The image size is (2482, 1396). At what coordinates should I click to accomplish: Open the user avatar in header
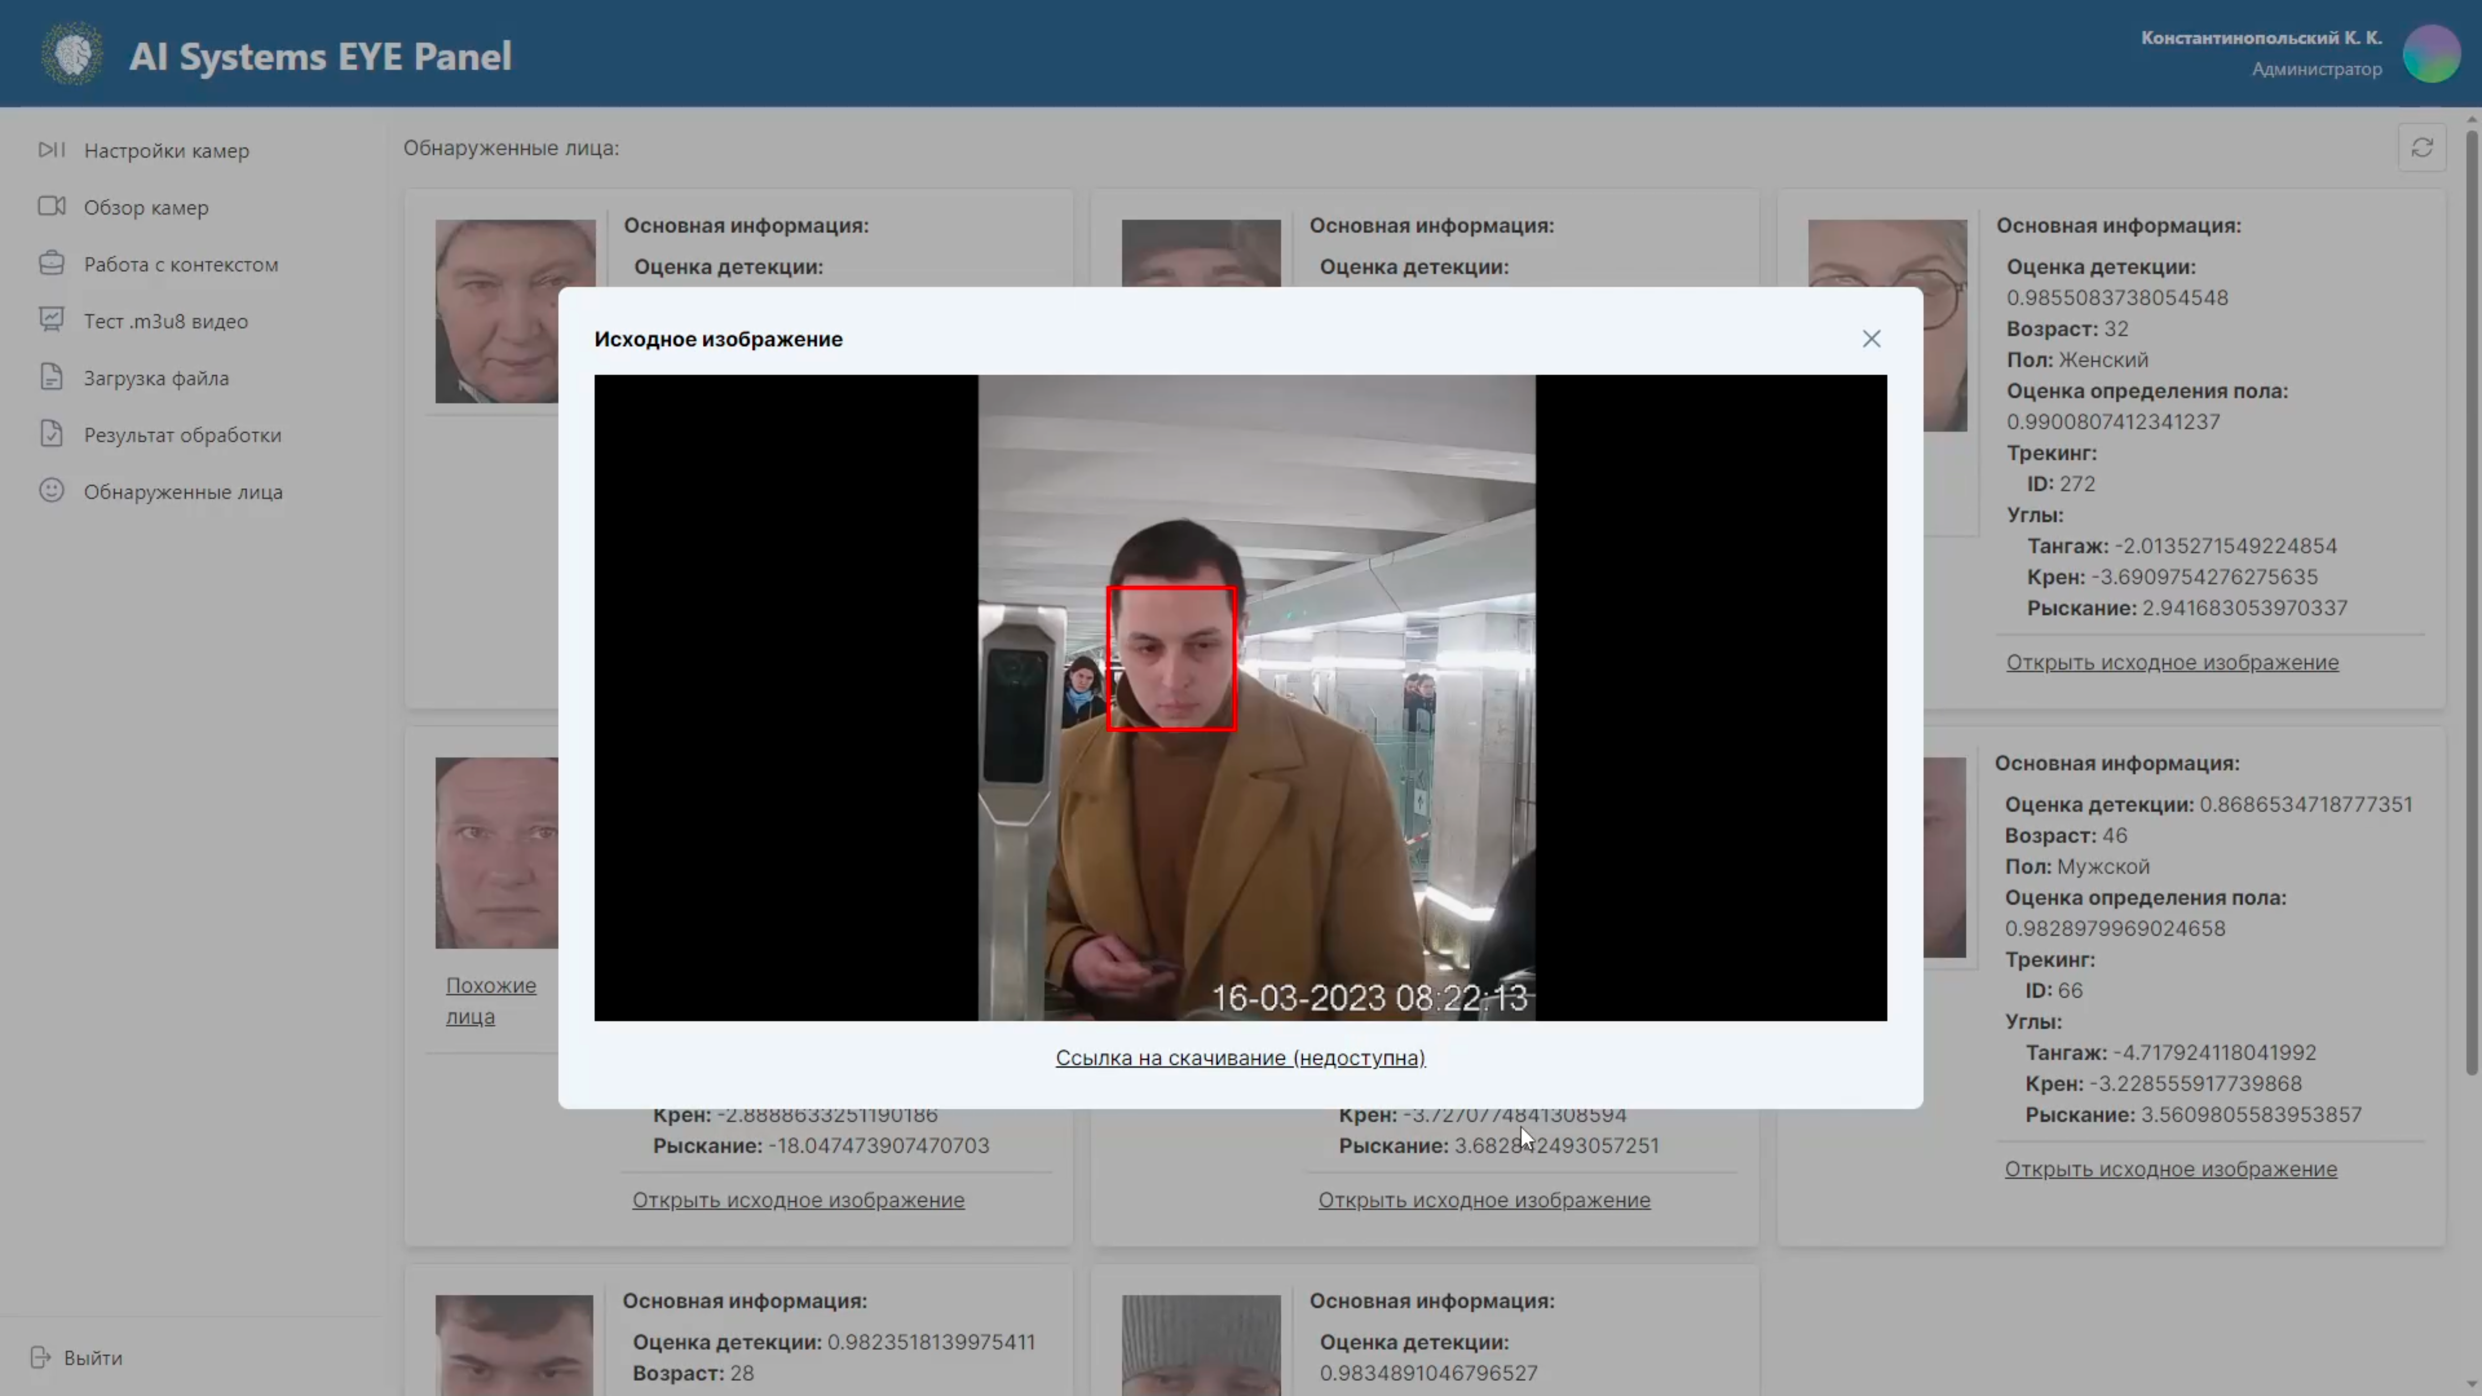(x=2432, y=54)
